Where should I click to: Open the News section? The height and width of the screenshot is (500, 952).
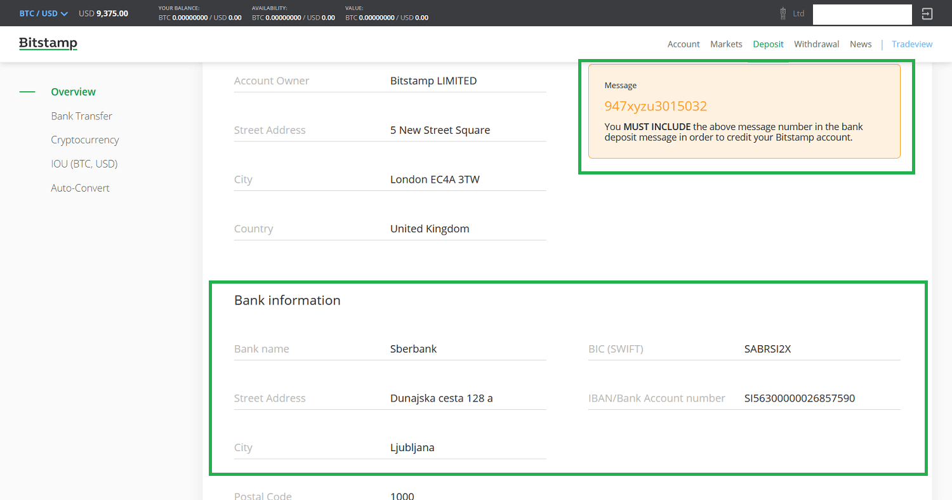[x=861, y=44]
